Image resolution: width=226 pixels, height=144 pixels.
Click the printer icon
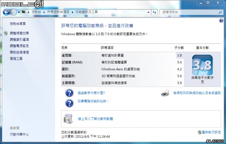coord(165,93)
